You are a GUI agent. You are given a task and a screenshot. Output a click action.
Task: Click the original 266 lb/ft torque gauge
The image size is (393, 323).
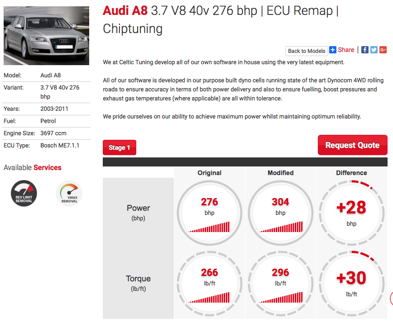click(x=210, y=284)
